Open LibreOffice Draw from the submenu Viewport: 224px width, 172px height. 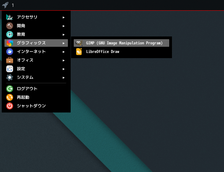[x=121, y=52]
